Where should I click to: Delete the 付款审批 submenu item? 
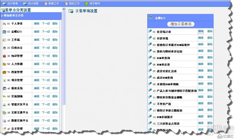(210, 38)
